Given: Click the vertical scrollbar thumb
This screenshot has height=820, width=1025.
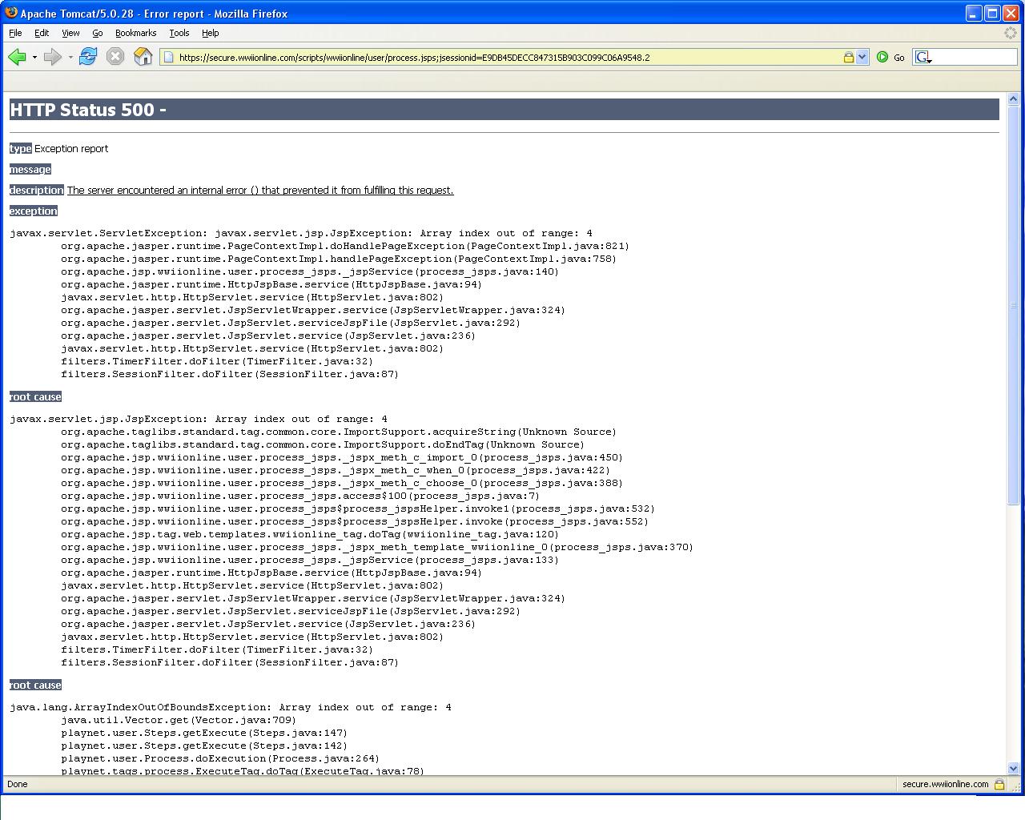Looking at the screenshot, I should (x=1013, y=305).
